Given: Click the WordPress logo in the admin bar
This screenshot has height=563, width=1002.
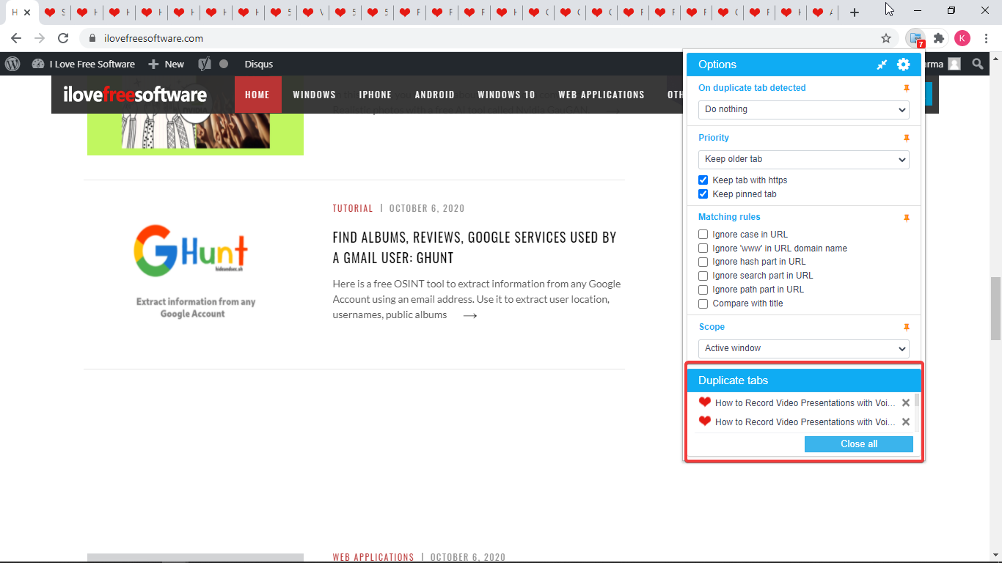Looking at the screenshot, I should (12, 64).
